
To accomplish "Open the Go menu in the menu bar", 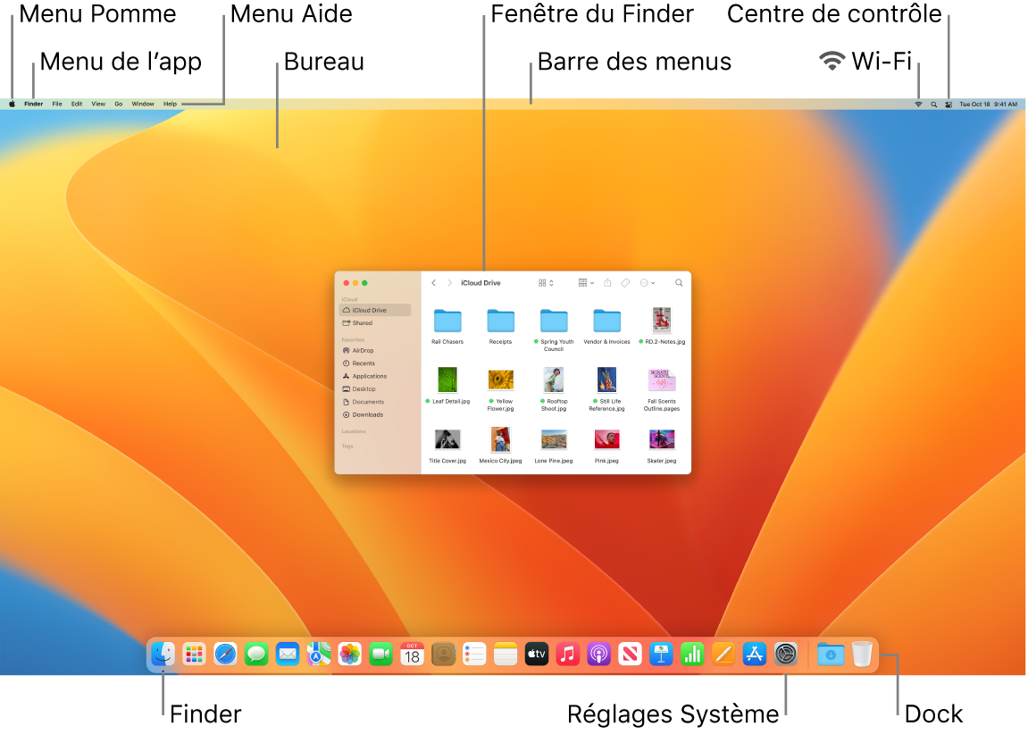I will [118, 104].
